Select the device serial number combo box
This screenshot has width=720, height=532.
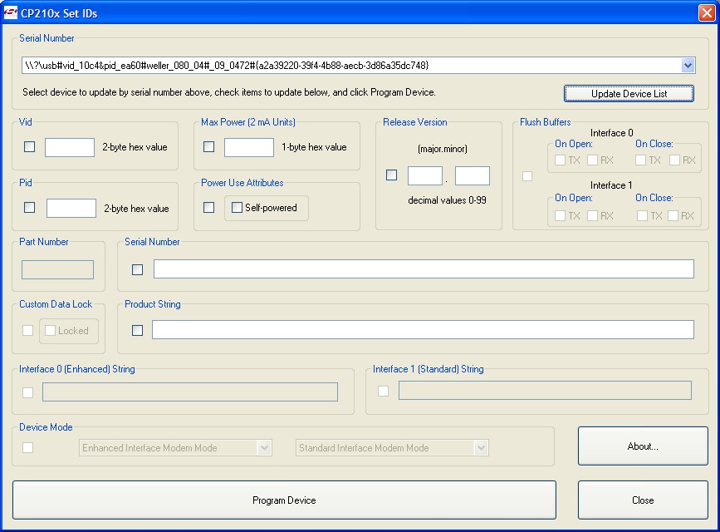click(358, 66)
